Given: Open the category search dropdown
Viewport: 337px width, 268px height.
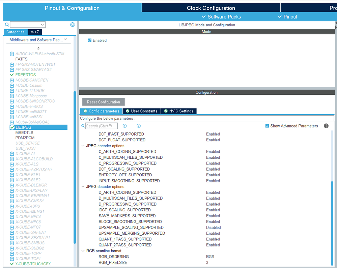Looking at the screenshot, I should 43,25.
